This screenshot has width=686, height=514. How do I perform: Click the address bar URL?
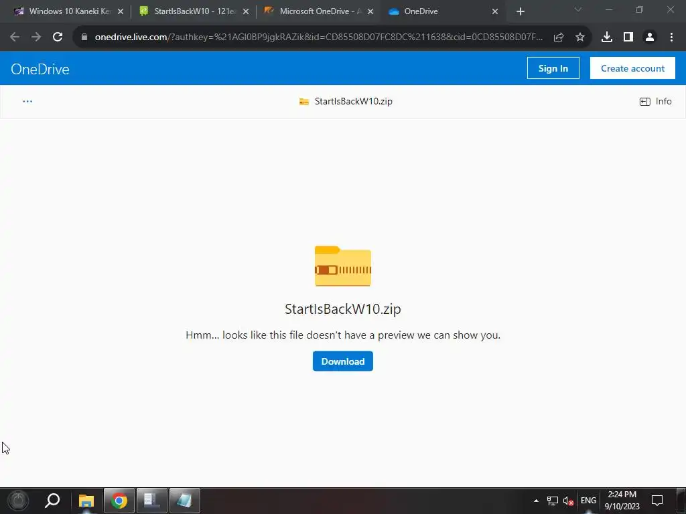[319, 37]
